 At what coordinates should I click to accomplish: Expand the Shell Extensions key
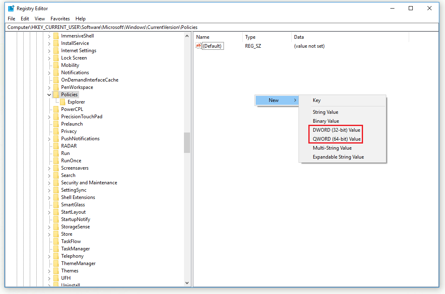click(x=49, y=197)
